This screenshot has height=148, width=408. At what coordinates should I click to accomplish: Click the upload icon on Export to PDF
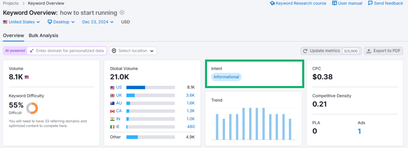click(369, 51)
